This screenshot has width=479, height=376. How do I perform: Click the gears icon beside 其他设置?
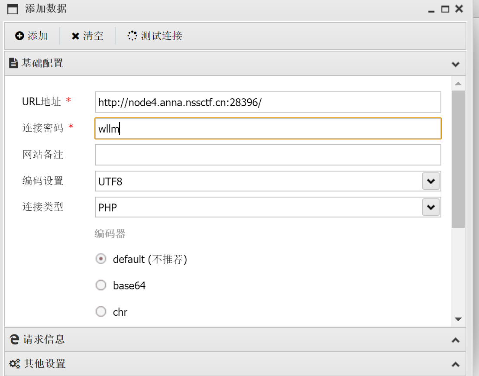pyautogui.click(x=14, y=363)
